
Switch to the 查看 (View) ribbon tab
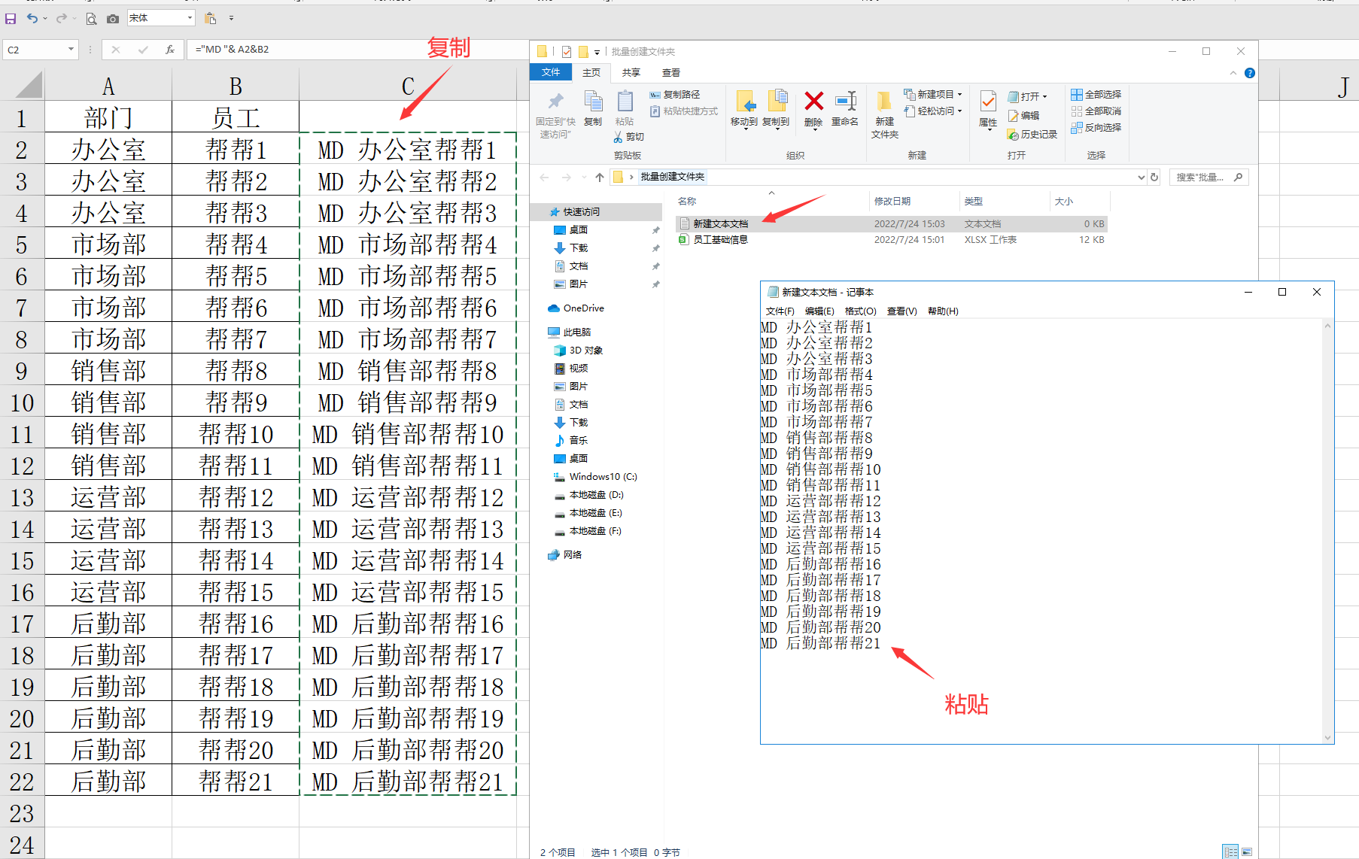pos(670,73)
